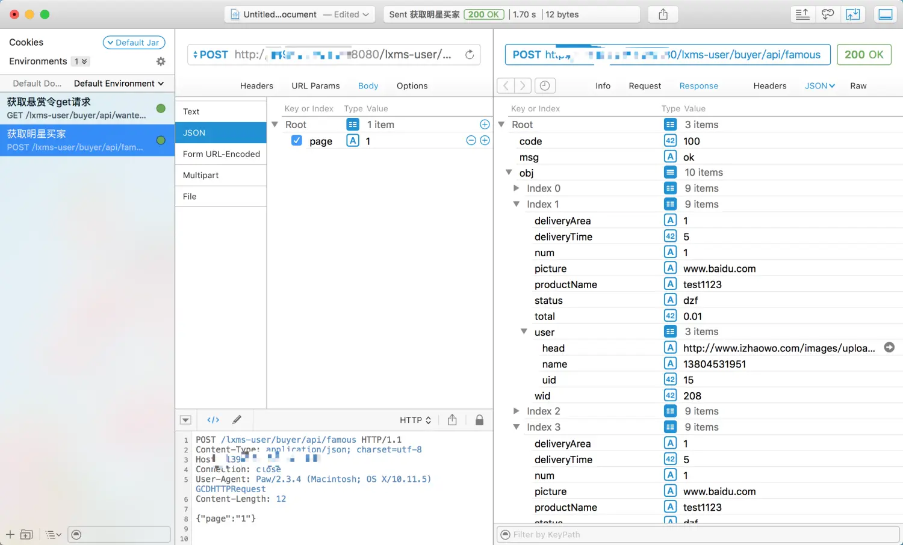This screenshot has width=903, height=545.
Task: Open the HTTP protocol selector
Action: [415, 420]
